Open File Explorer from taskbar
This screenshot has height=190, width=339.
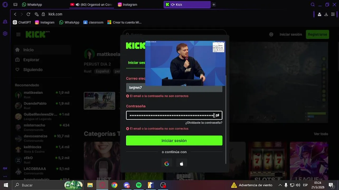point(90,185)
